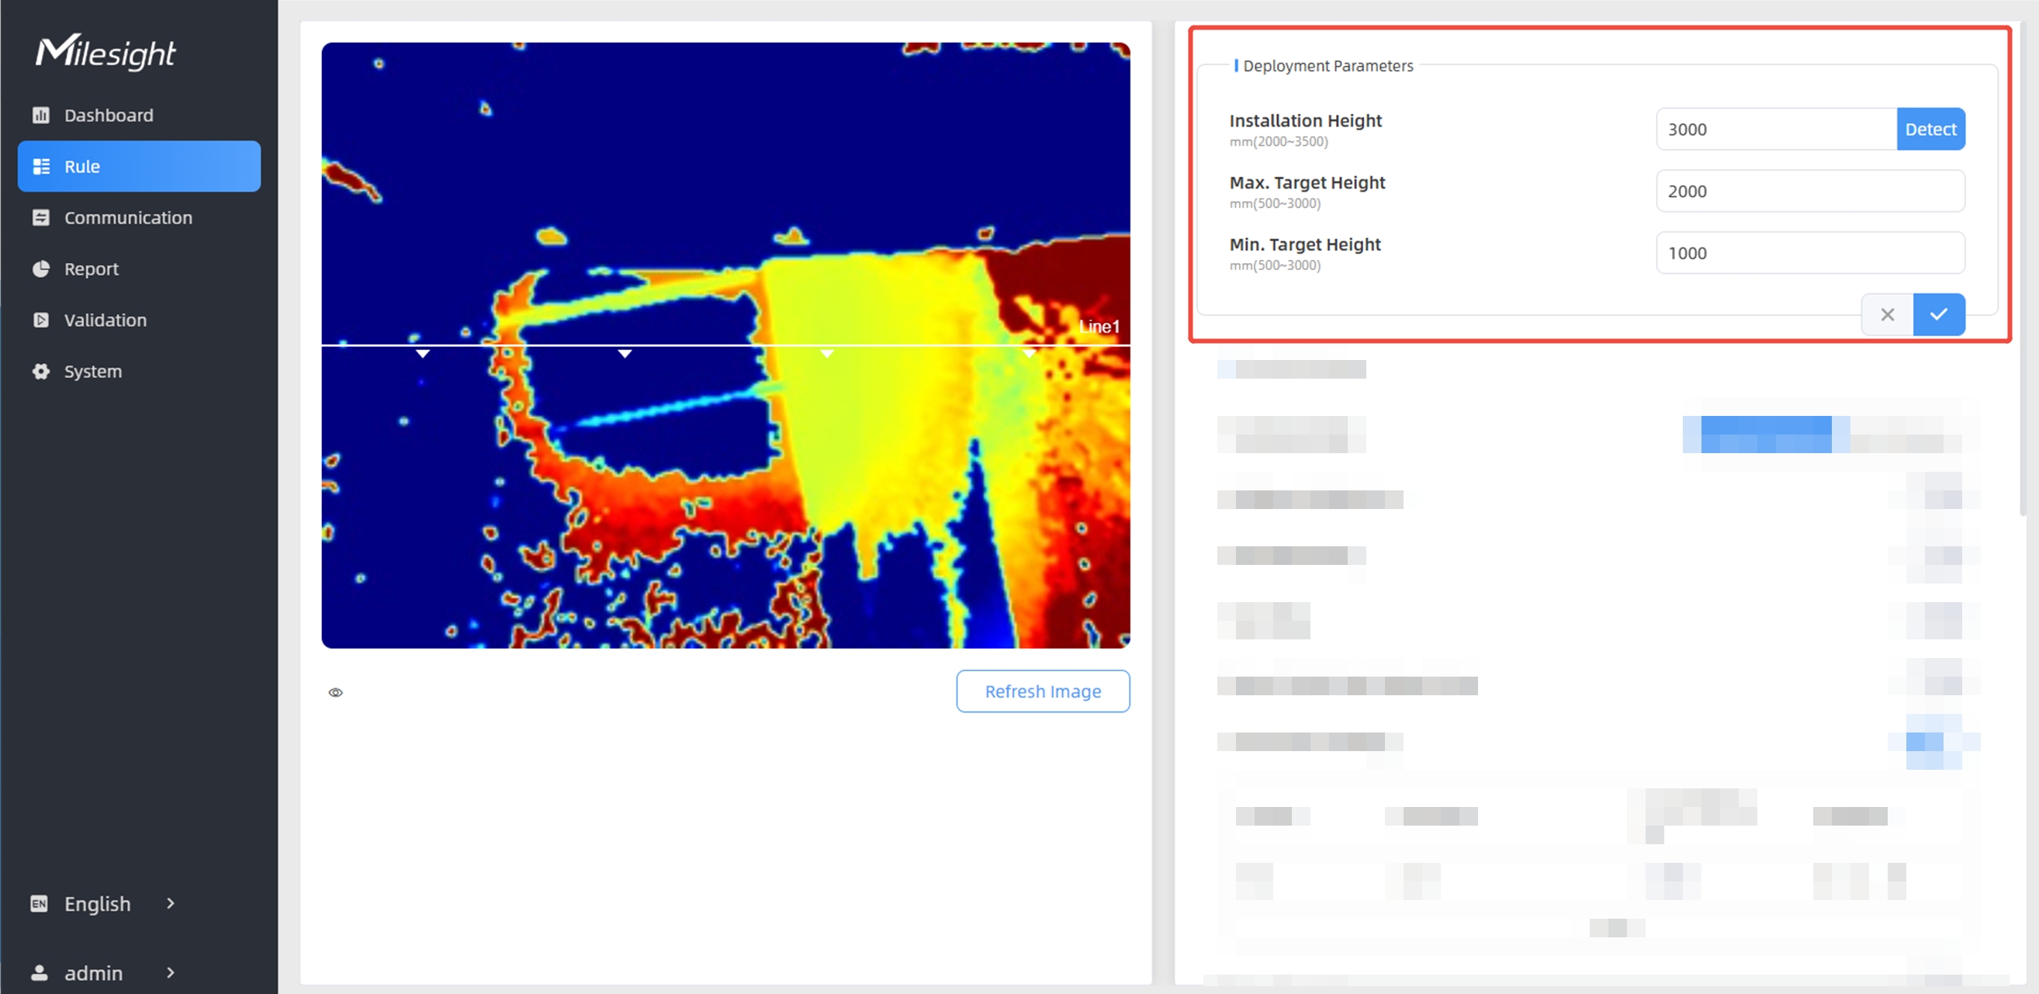Open the Rule menu item
The height and width of the screenshot is (994, 2039).
point(140,166)
